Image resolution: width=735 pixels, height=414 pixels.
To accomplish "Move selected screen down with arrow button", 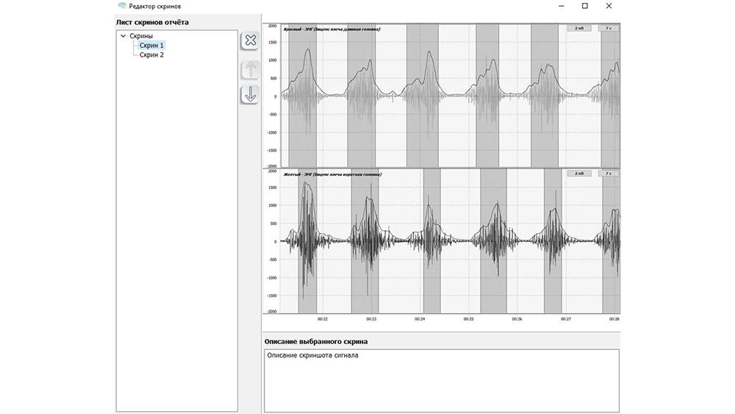I will click(251, 95).
